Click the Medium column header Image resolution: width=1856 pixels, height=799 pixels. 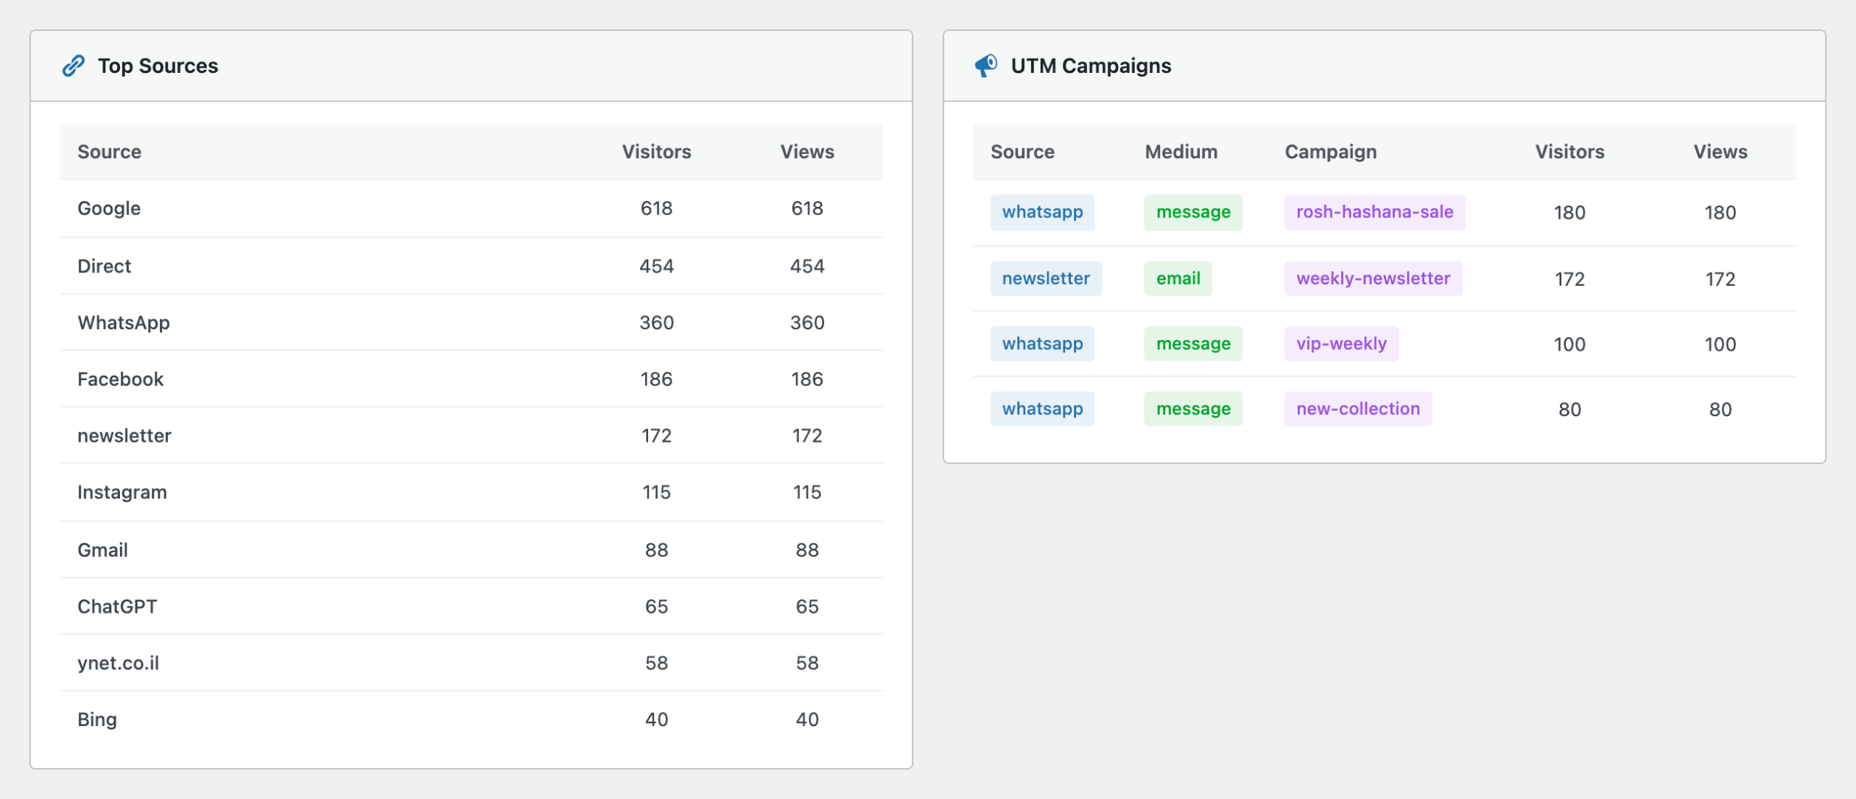[x=1181, y=152]
